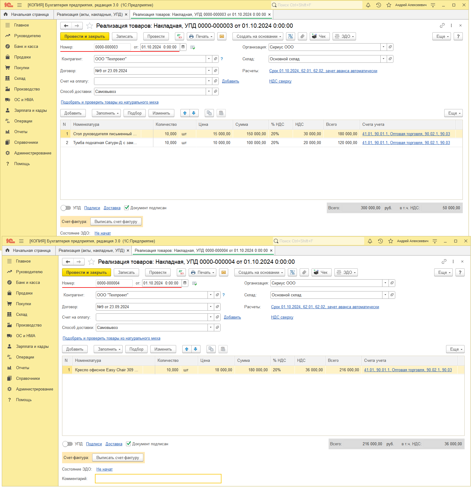The width and height of the screenshot is (471, 487).
Task: Open Зарплата и кадры in bottom window sidebar
Action: tap(32, 346)
